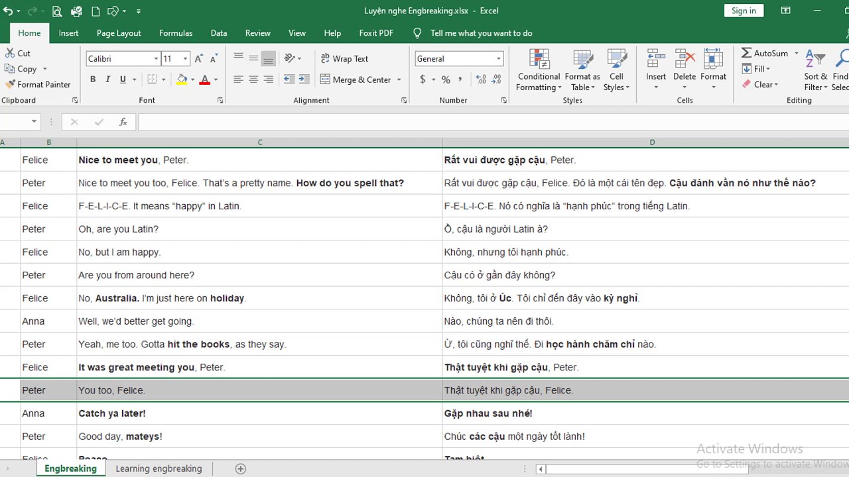Click the Middle Align icon
Image resolution: width=849 pixels, height=477 pixels.
click(x=253, y=58)
